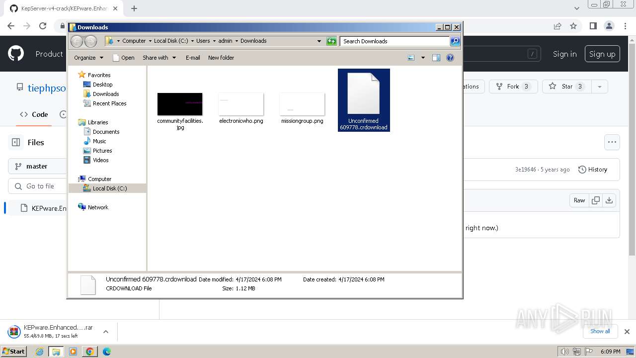The image size is (636, 358).
Task: Open Documents library
Action: coord(106,132)
